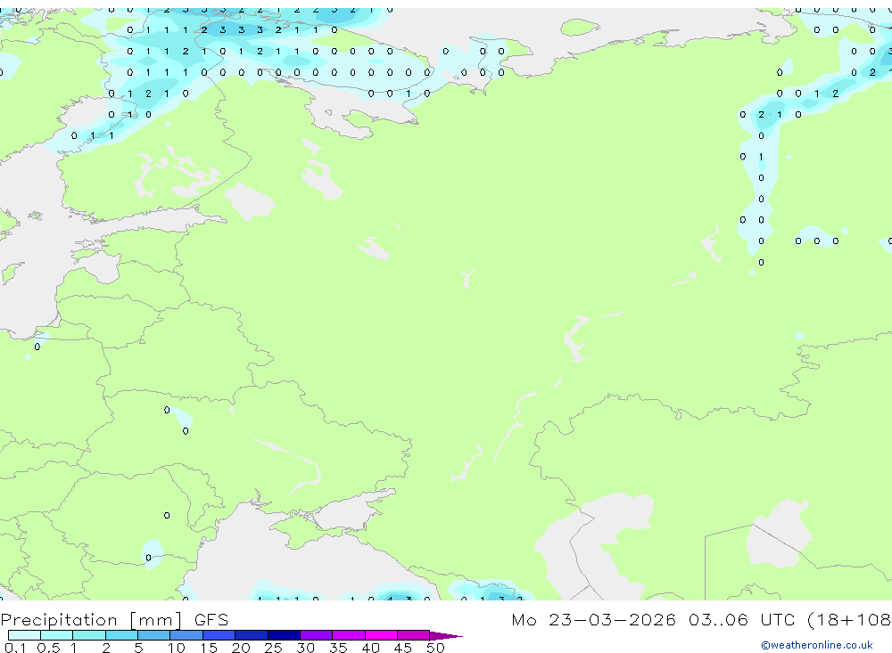Click the 'Precipitation [mm] GFS' title text

[x=114, y=620]
